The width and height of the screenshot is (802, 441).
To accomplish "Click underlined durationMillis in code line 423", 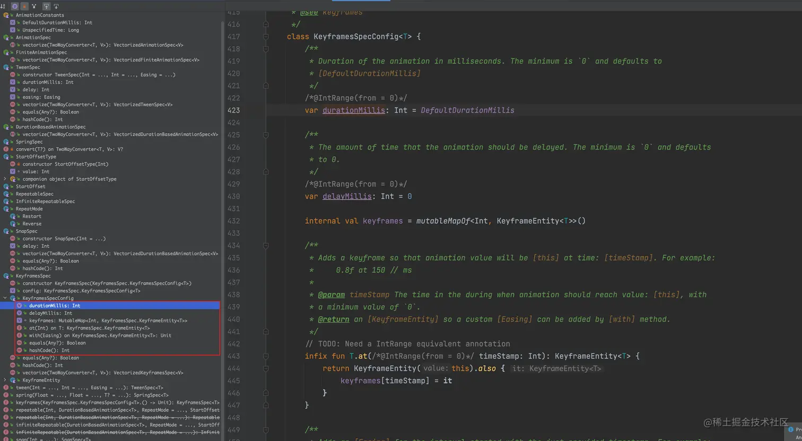I will pos(354,110).
